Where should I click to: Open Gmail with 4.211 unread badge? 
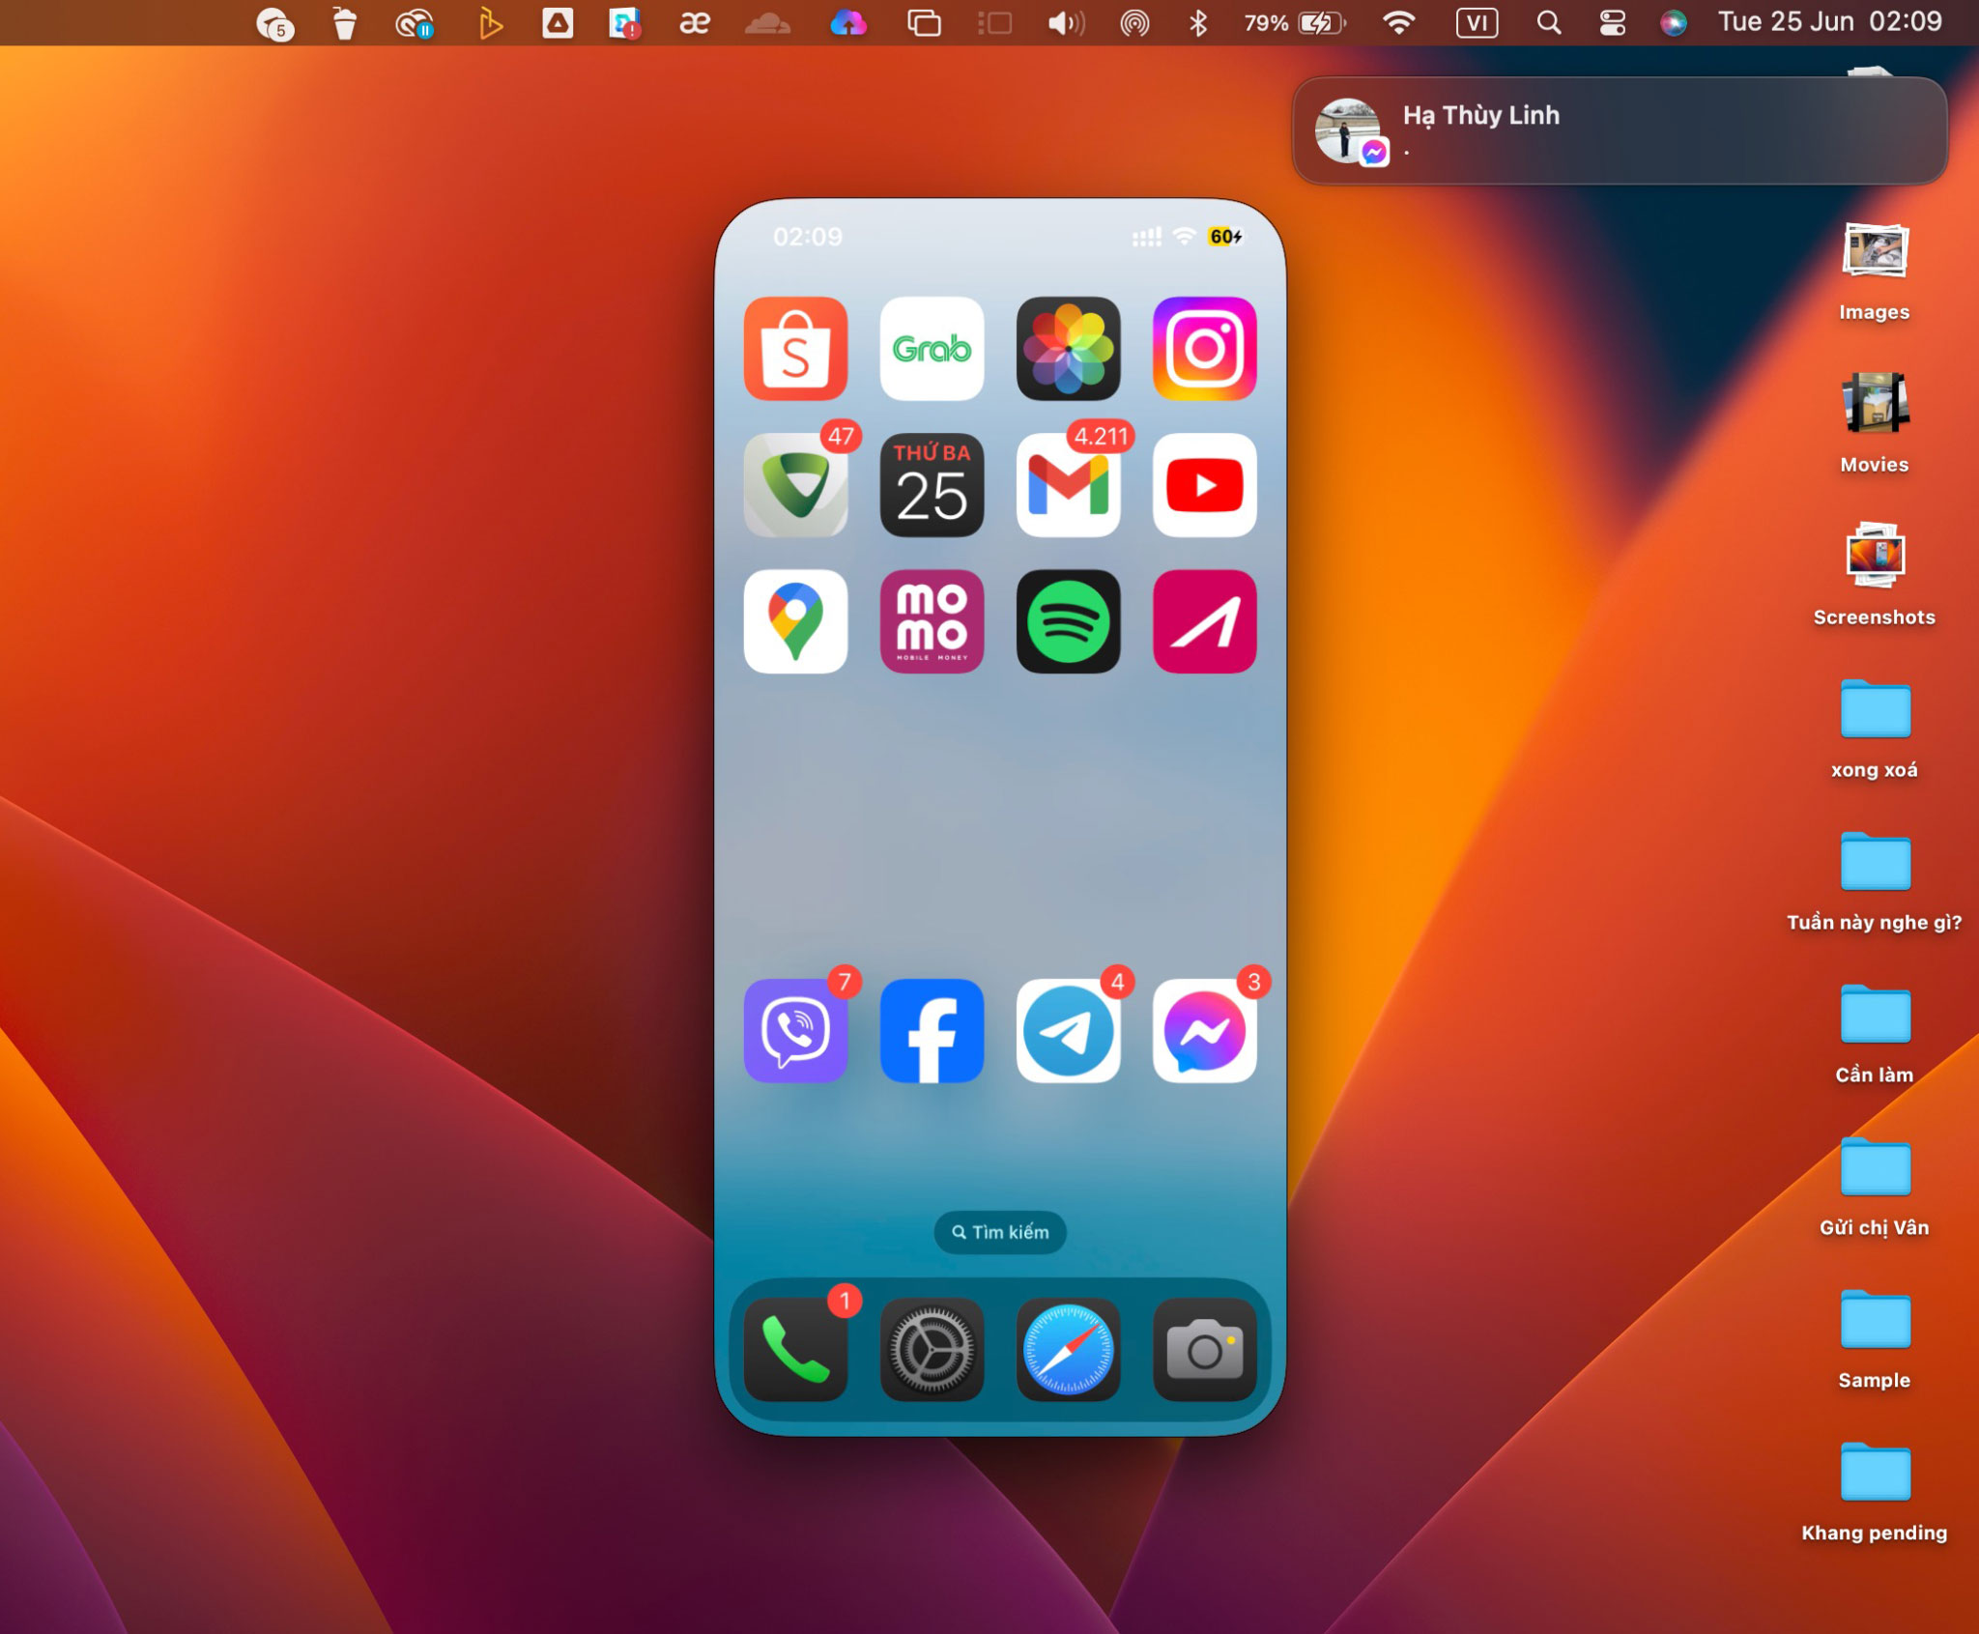point(1068,485)
